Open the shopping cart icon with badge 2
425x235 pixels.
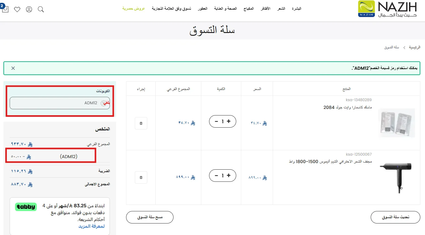(5, 9)
